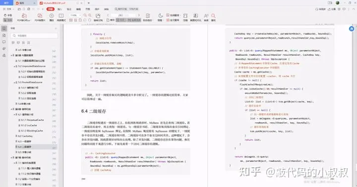The image size is (357, 187).
Task: Click the 6.4 section heading in document
Action: [94, 112]
